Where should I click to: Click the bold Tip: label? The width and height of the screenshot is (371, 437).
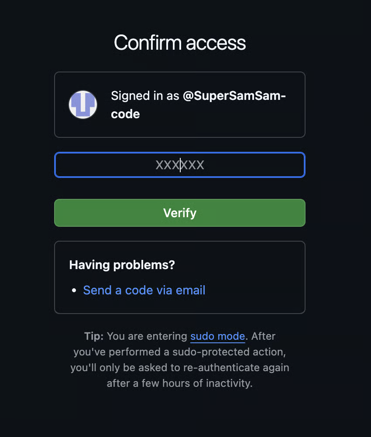click(94, 336)
